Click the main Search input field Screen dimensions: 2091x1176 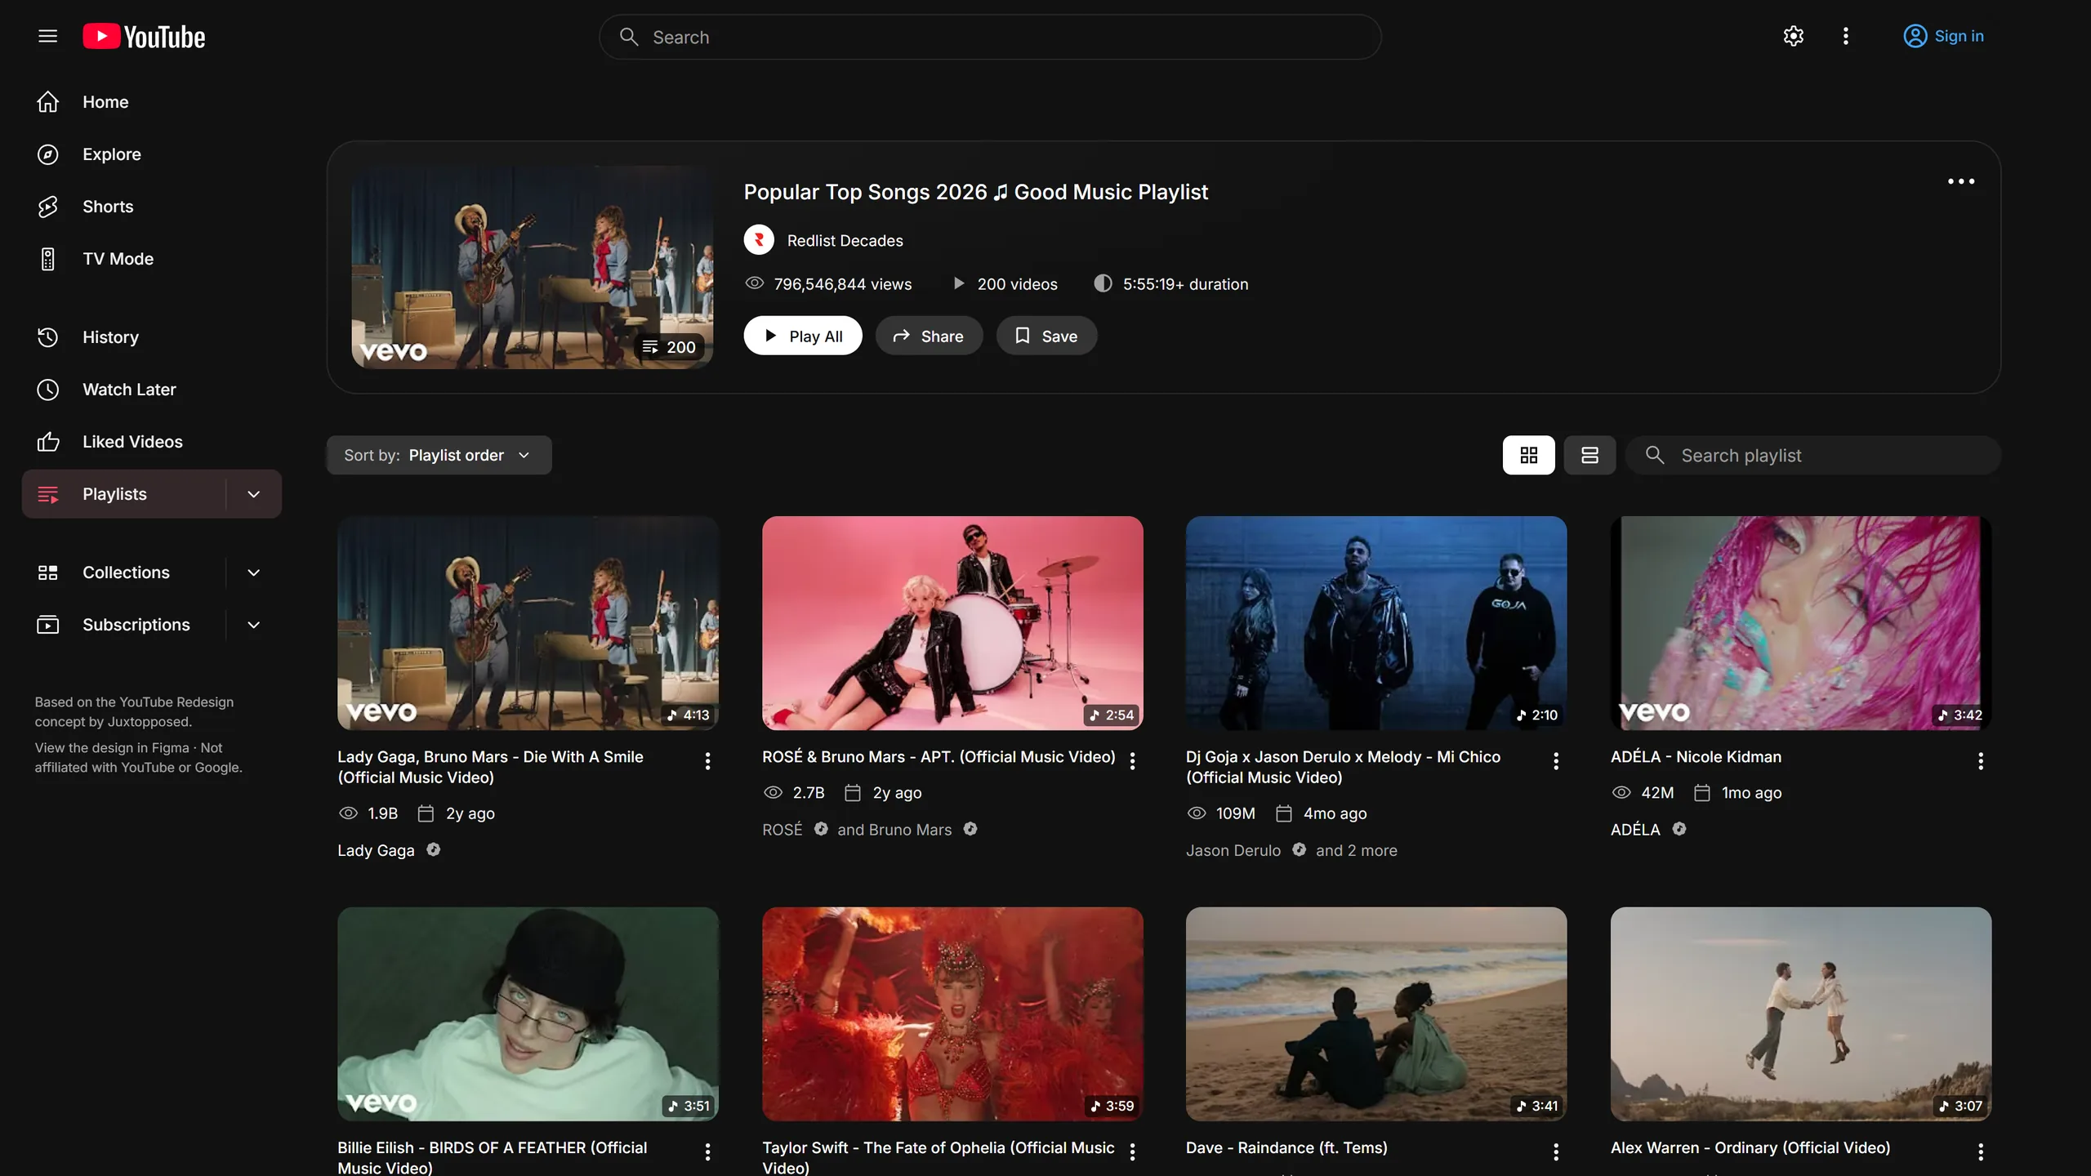990,37
